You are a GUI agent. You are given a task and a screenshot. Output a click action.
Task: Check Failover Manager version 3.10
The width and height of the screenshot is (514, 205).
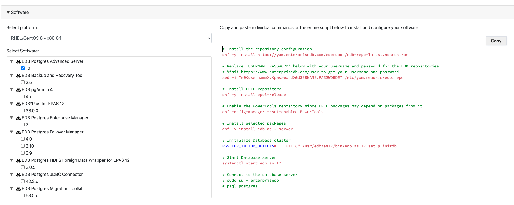click(x=23, y=146)
